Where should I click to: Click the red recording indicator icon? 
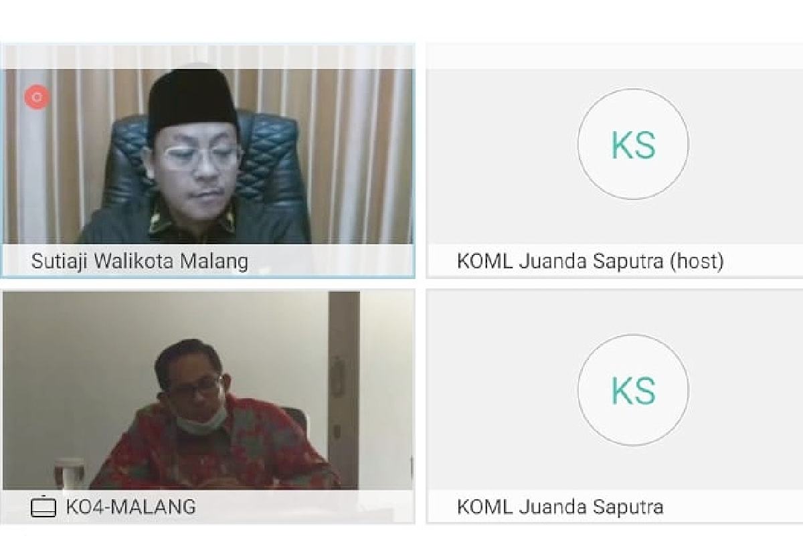[37, 97]
